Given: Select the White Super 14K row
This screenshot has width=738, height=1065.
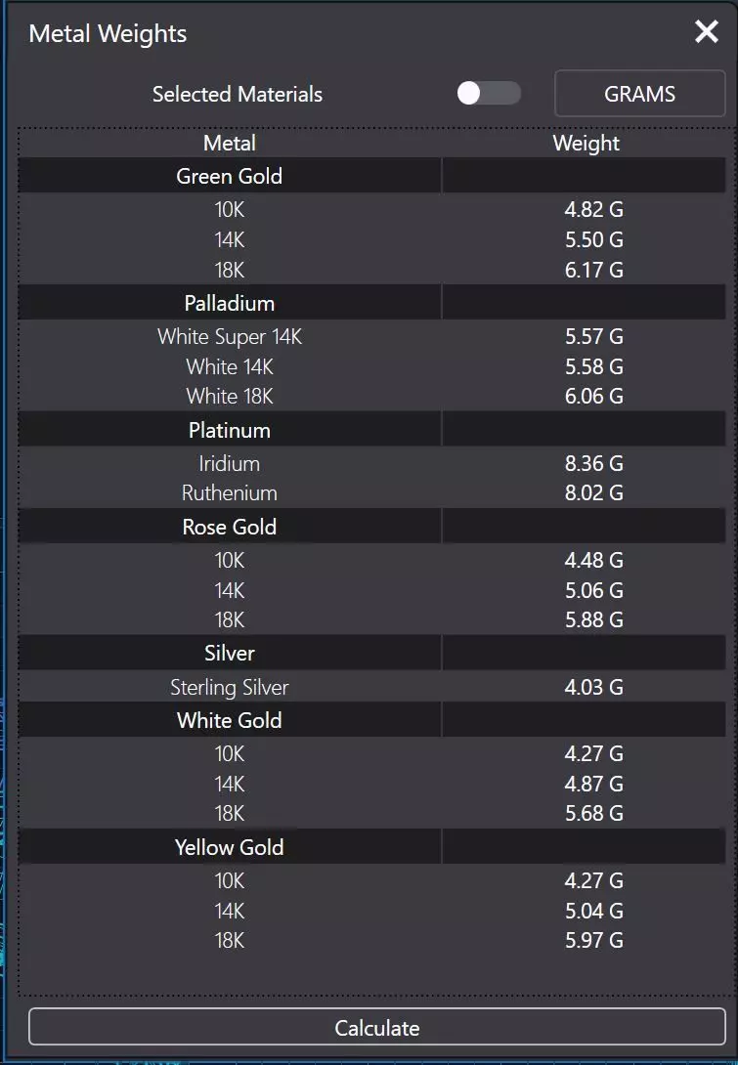Looking at the screenshot, I should [230, 337].
